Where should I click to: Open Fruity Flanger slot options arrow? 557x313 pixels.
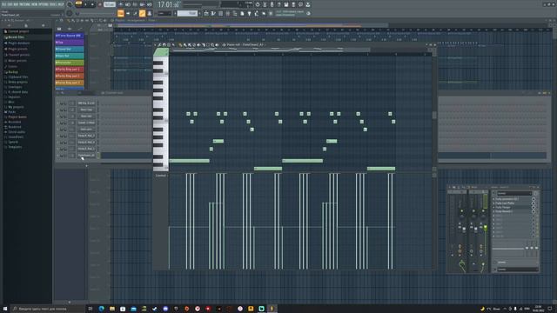493,207
